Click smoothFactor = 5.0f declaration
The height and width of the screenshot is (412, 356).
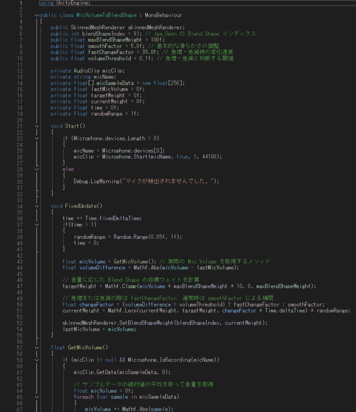pos(98,46)
